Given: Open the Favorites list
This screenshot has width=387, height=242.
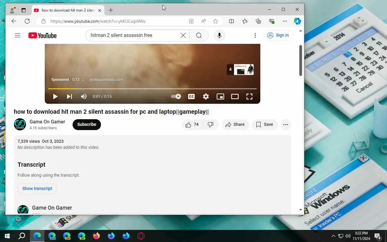Looking at the screenshot, I should point(245,21).
